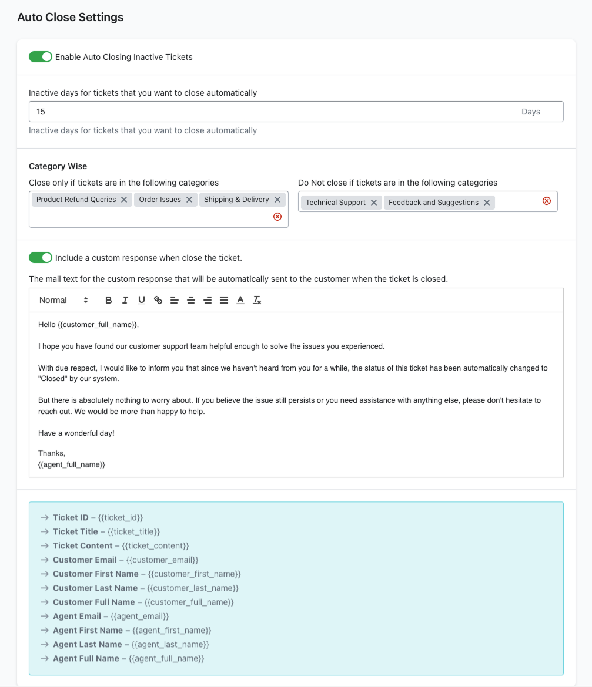592x687 pixels.
Task: Open the text color picker
Action: coord(240,300)
